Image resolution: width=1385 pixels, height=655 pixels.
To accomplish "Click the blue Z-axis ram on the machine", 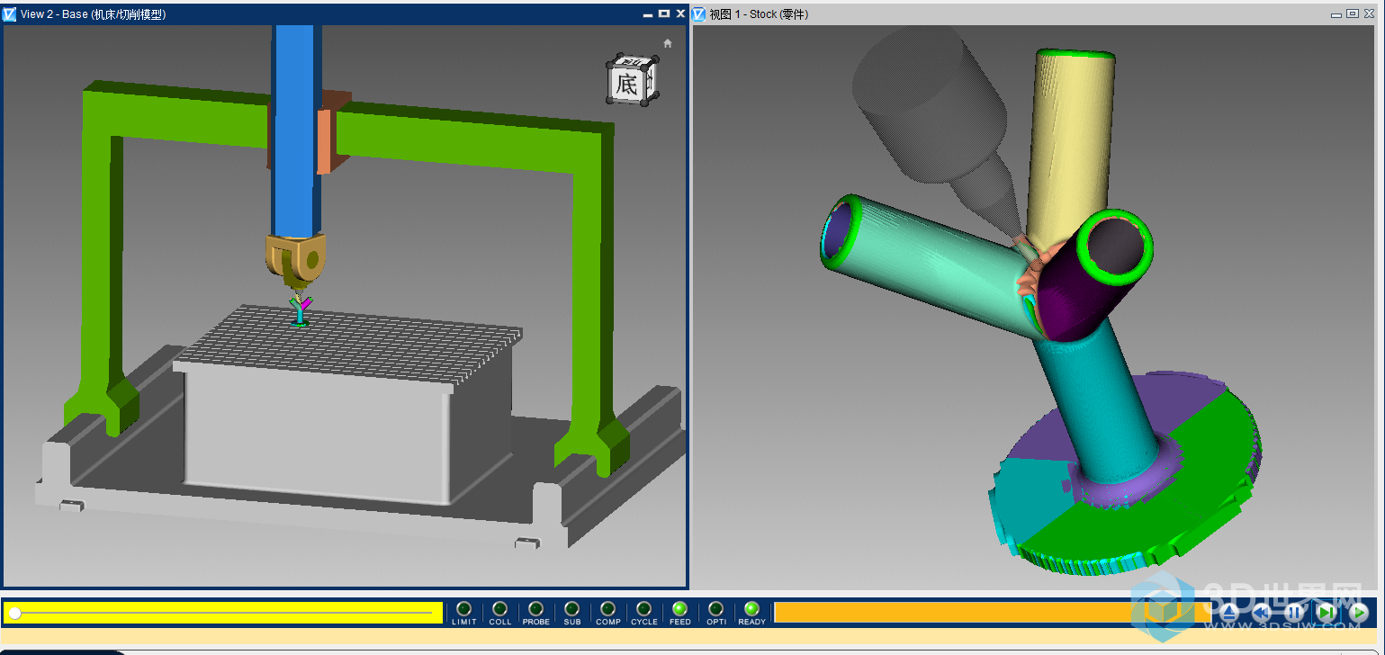I will [x=294, y=130].
